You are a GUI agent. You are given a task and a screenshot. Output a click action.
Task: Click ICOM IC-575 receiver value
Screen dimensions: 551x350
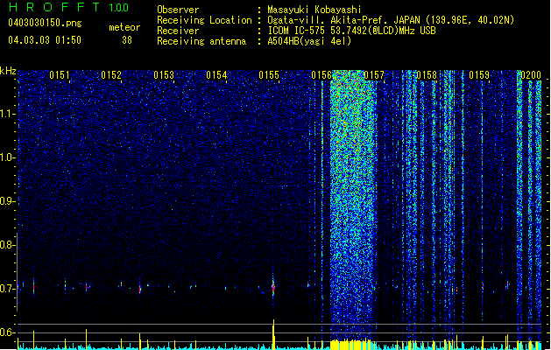coord(351,31)
